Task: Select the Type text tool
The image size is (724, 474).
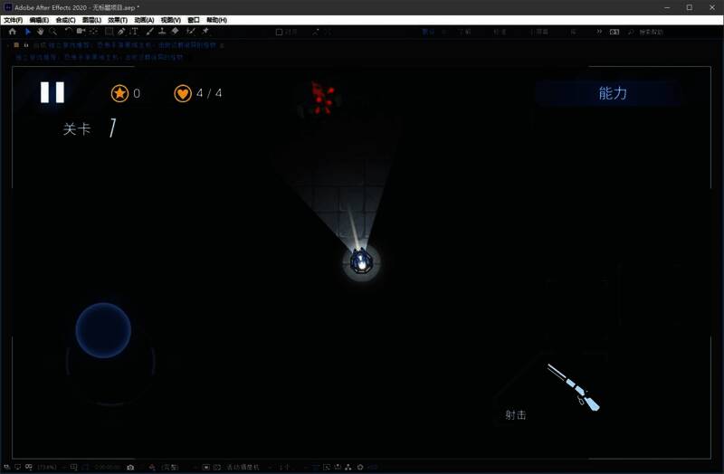Action: tap(134, 32)
